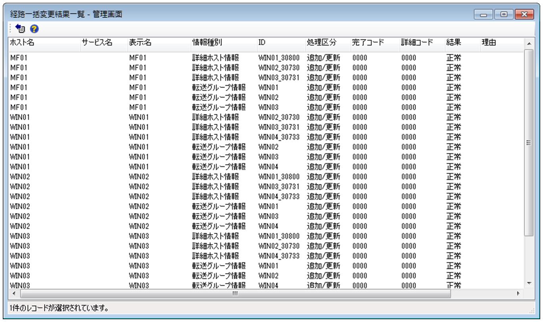Select MF01 row with ID WIN01
543x322 pixels.
coord(266,87)
